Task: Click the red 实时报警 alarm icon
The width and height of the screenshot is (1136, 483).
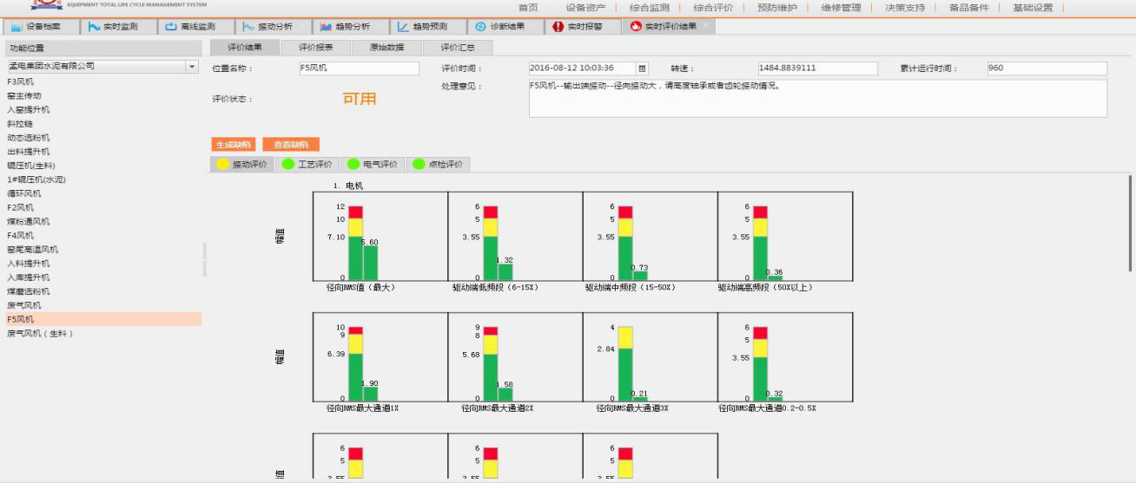Action: tap(558, 27)
